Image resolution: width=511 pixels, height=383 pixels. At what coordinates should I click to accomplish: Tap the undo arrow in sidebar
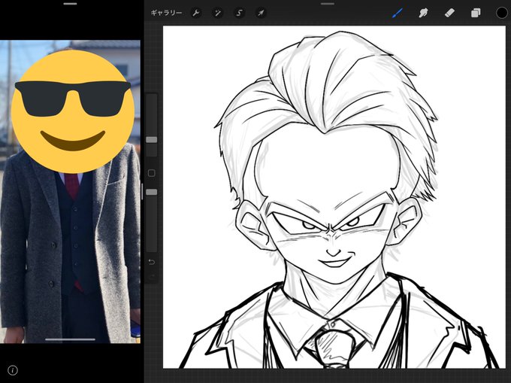pyautogui.click(x=152, y=262)
